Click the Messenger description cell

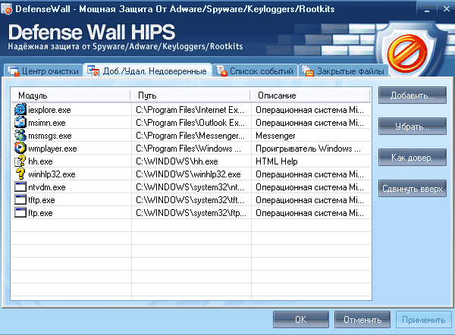point(275,136)
